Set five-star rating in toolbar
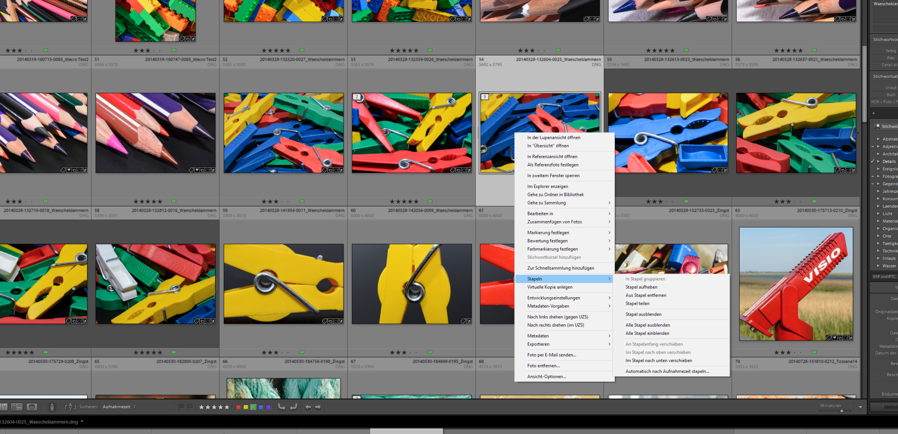 click(227, 407)
